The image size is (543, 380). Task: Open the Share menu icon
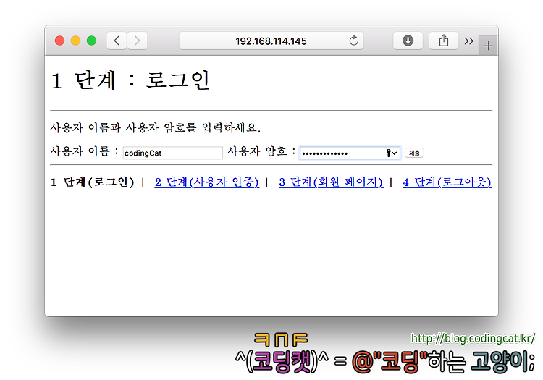444,41
